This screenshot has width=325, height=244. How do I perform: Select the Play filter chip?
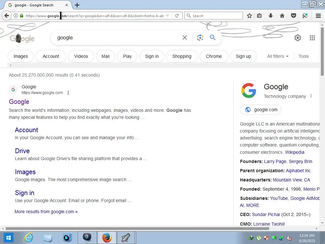[x=127, y=56]
